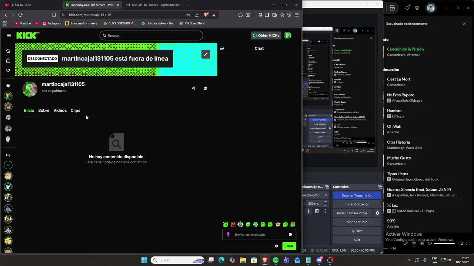Image resolution: width=474 pixels, height=266 pixels.
Task: Go to Kick home sidebar icon
Action: pyautogui.click(x=8, y=51)
